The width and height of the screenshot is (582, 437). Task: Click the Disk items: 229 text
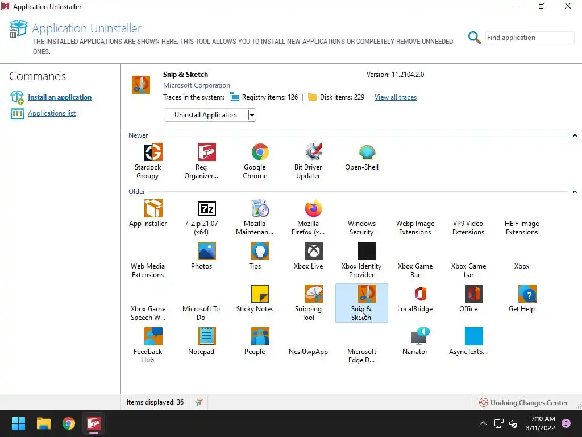[x=342, y=97]
